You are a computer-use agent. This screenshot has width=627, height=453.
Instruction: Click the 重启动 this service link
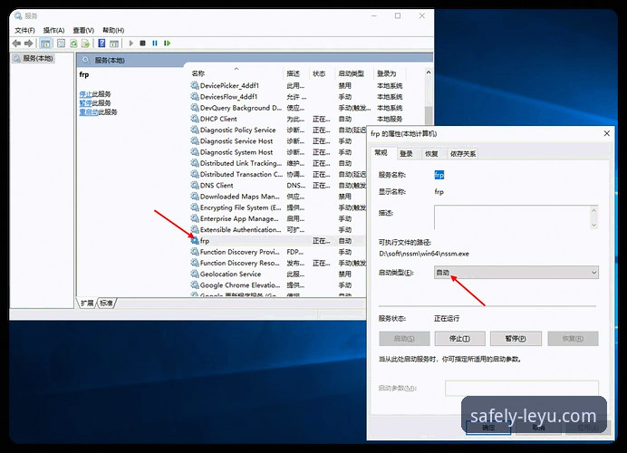click(89, 112)
